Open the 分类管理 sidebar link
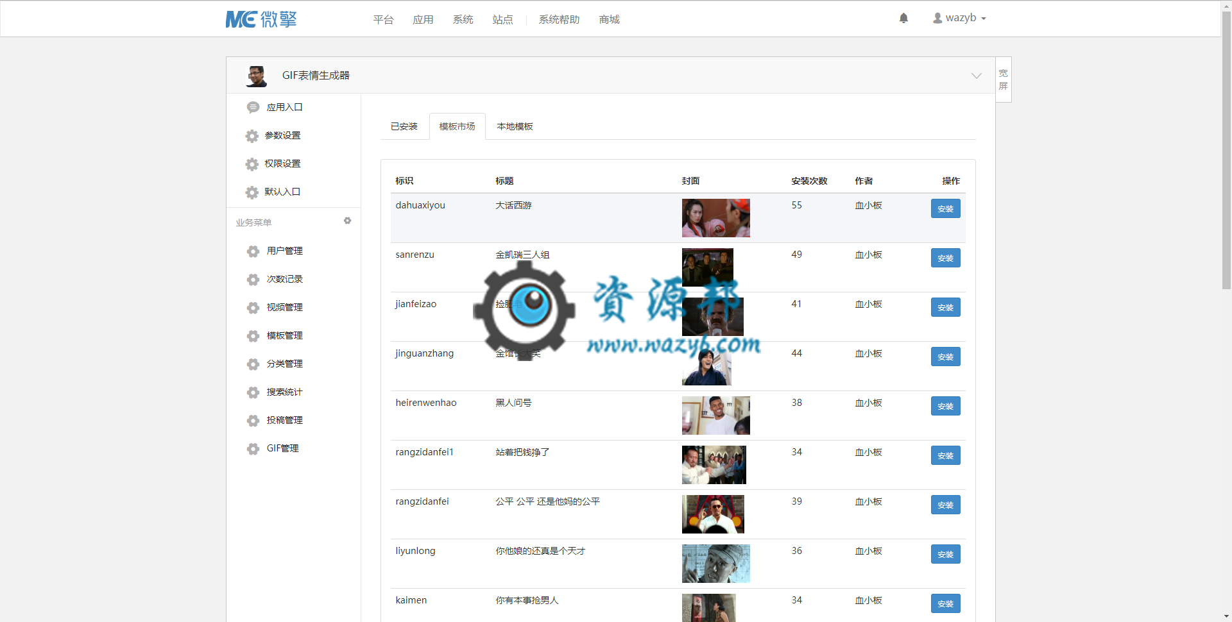Image resolution: width=1232 pixels, height=622 pixels. pyautogui.click(x=284, y=364)
